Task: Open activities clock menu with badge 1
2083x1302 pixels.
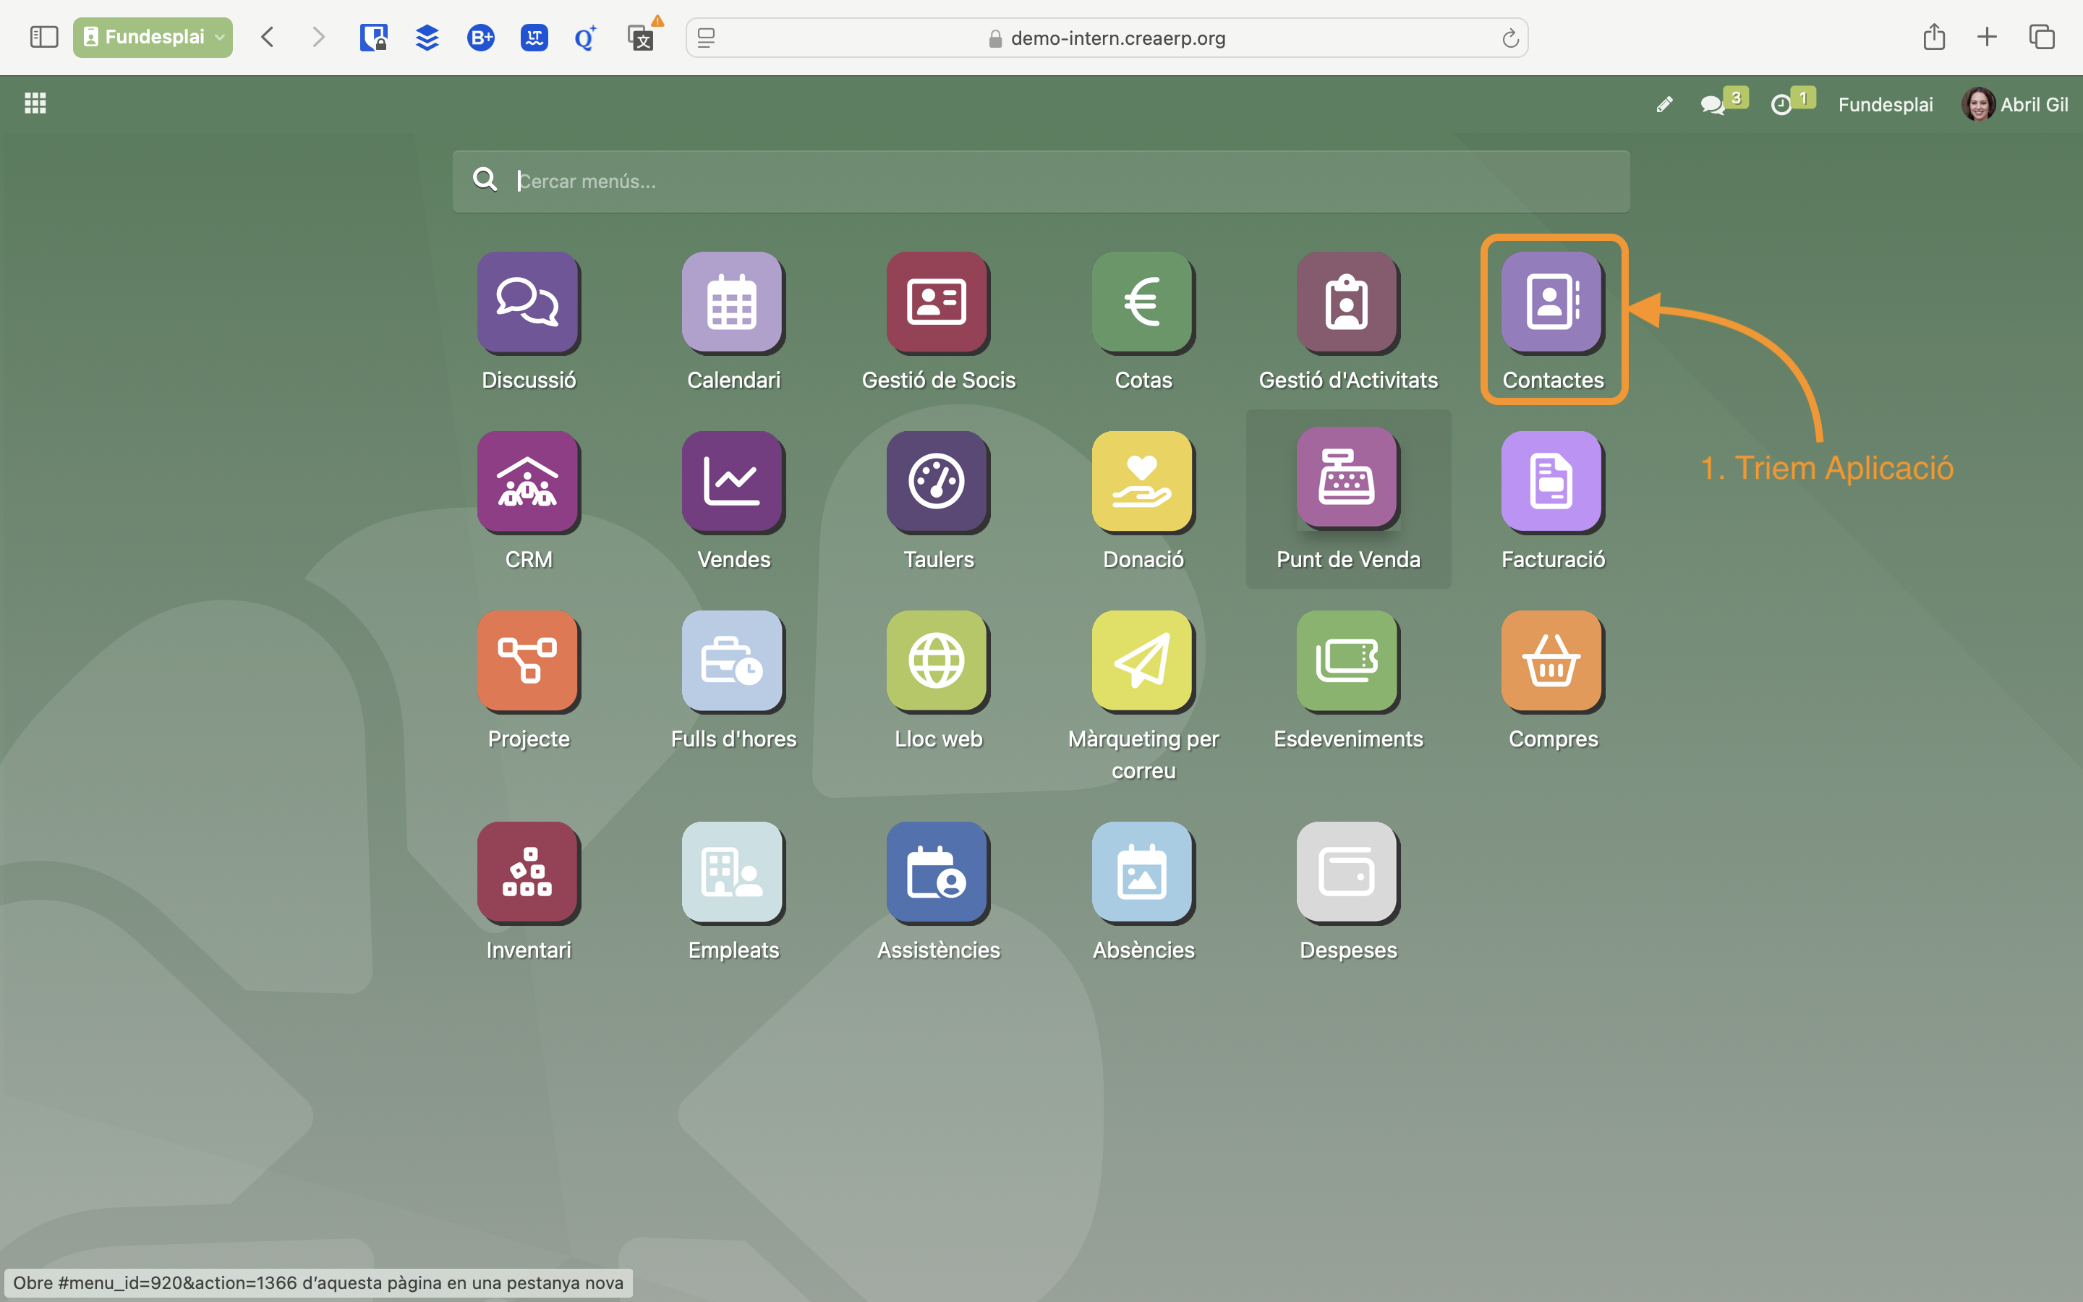Action: pos(1781,104)
